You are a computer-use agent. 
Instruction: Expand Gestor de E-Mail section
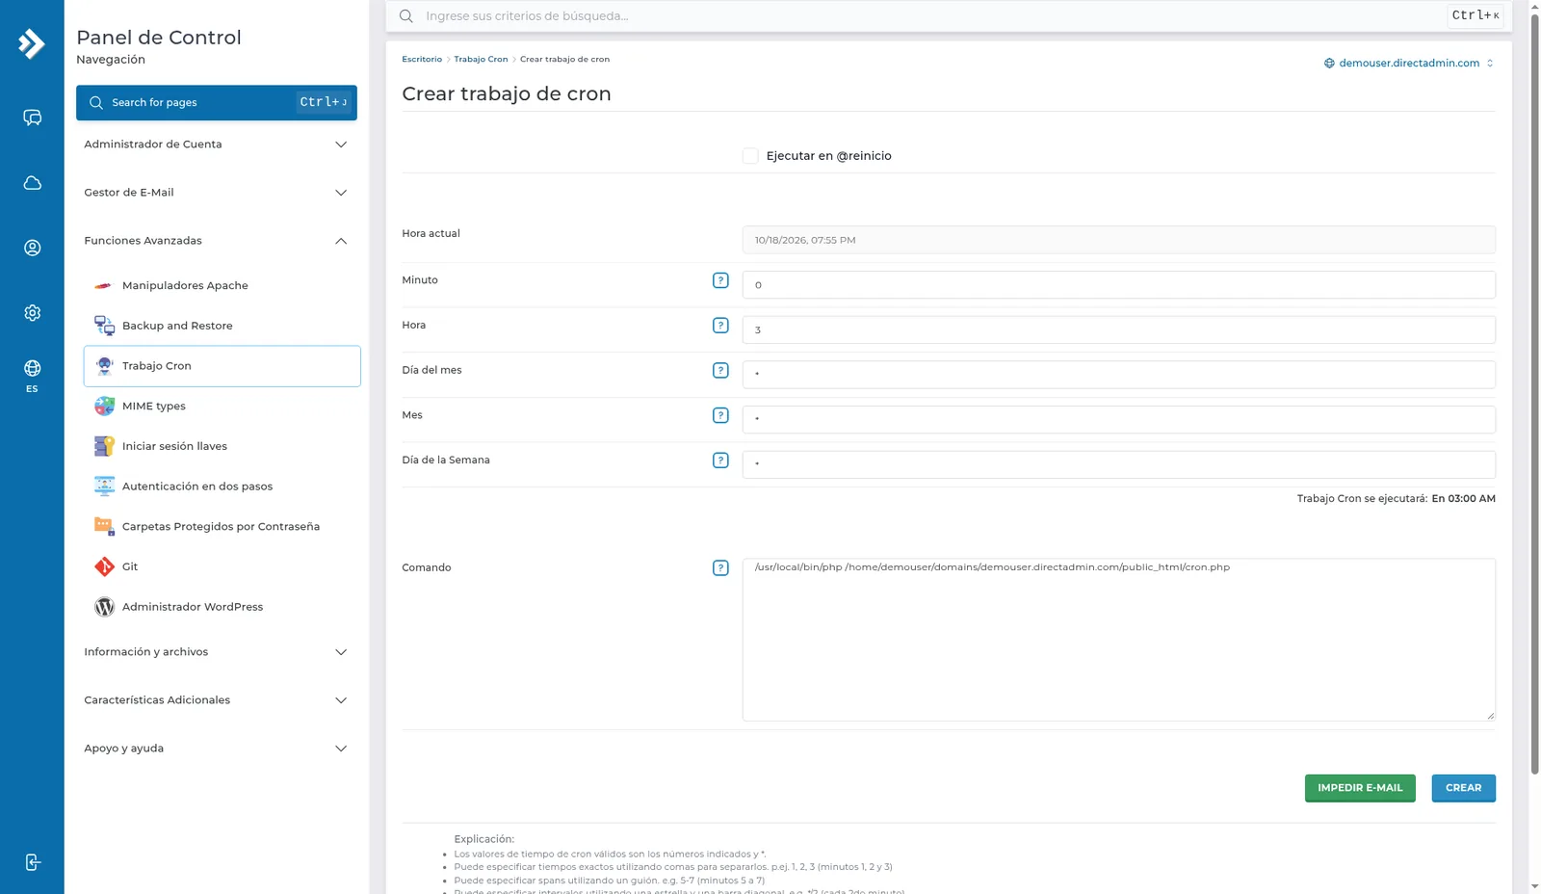(217, 193)
